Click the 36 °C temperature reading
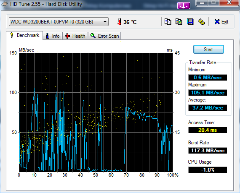This screenshot has width=240, height=193. click(130, 22)
